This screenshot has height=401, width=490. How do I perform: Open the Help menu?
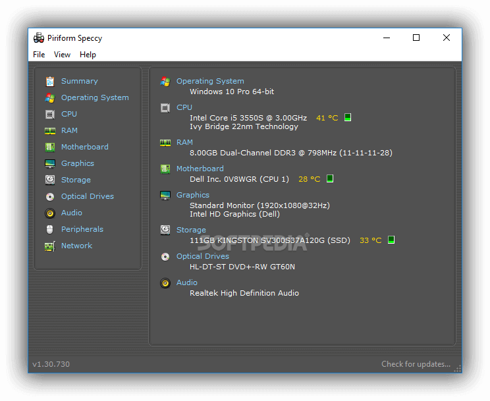click(88, 55)
